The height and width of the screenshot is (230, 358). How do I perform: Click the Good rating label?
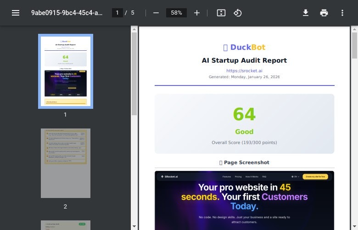[244, 132]
